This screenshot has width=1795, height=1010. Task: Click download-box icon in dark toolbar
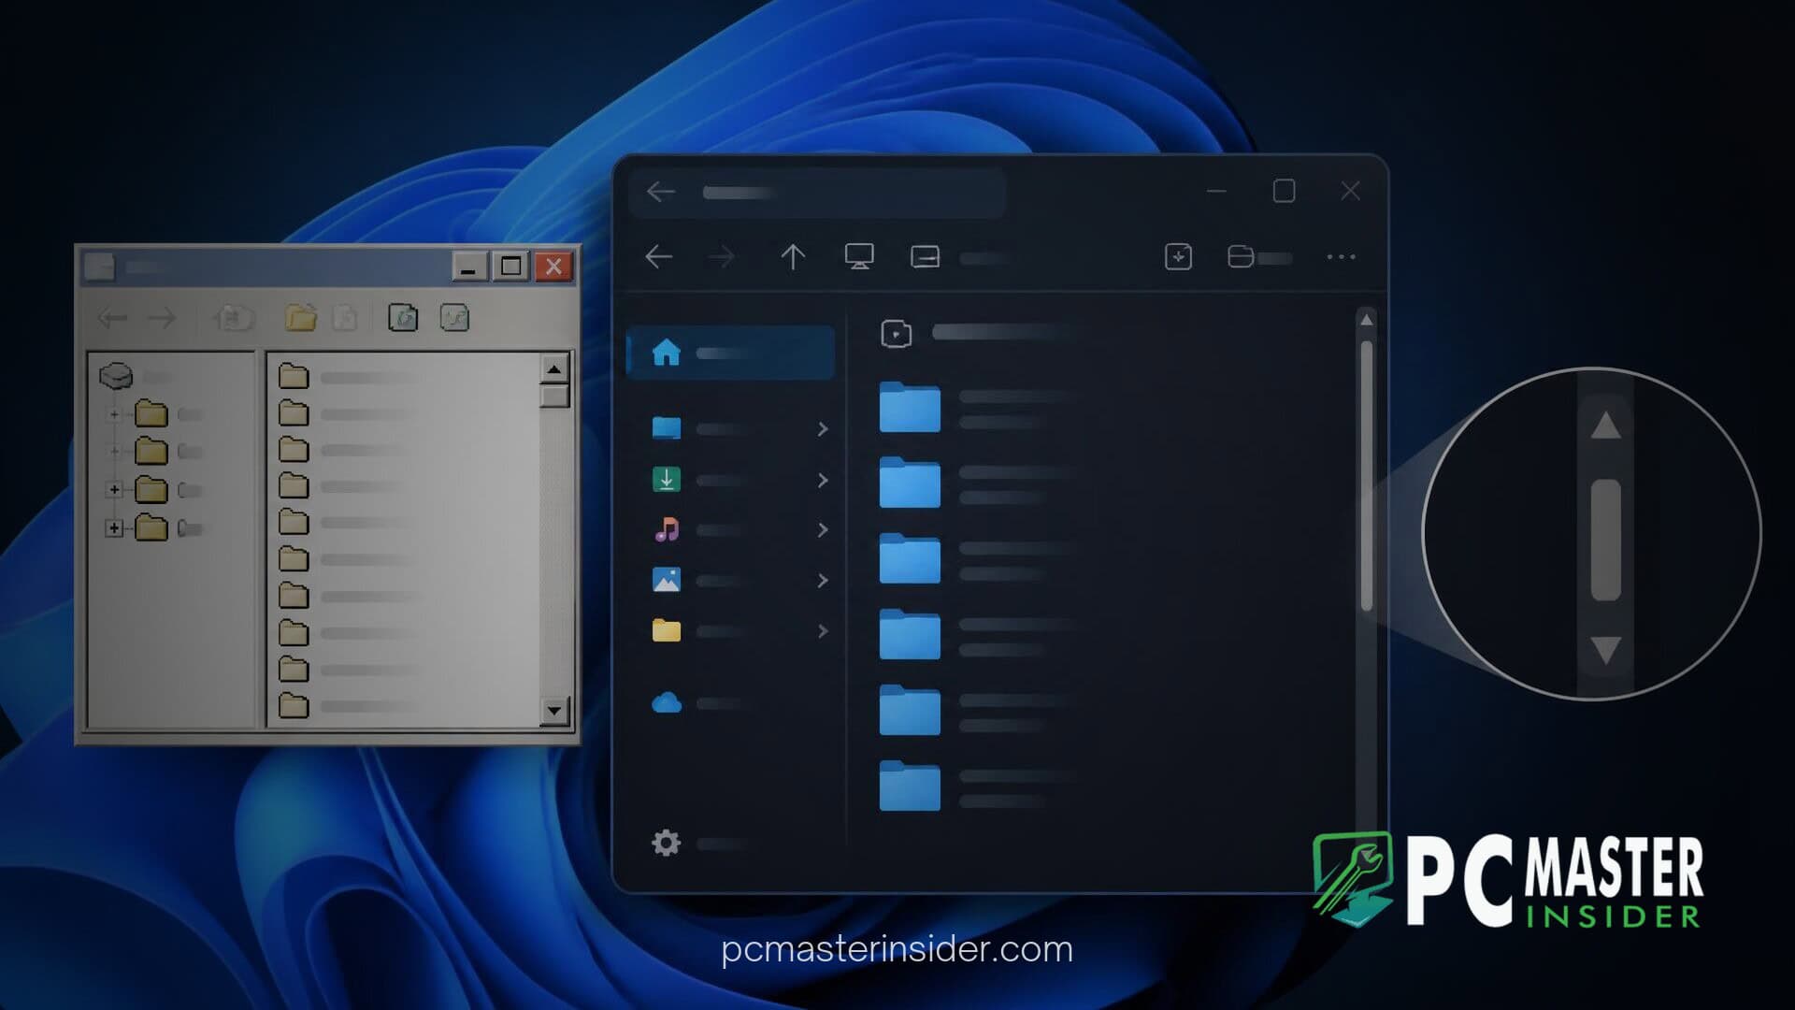click(x=1178, y=256)
